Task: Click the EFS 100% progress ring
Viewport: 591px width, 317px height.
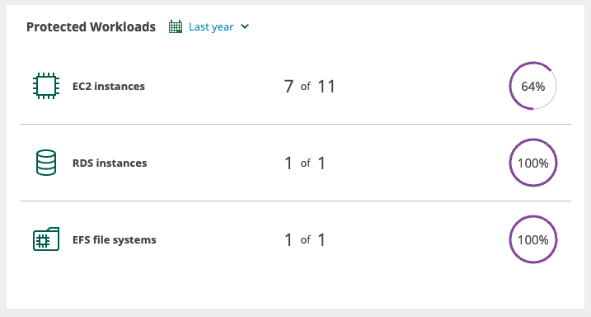Action: point(533,239)
